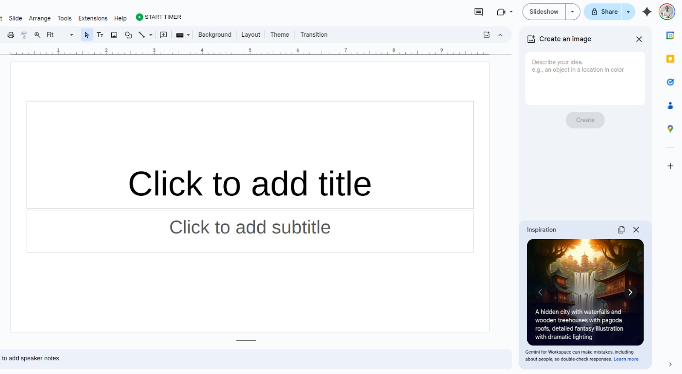Close the Inspiration card

pyautogui.click(x=636, y=230)
